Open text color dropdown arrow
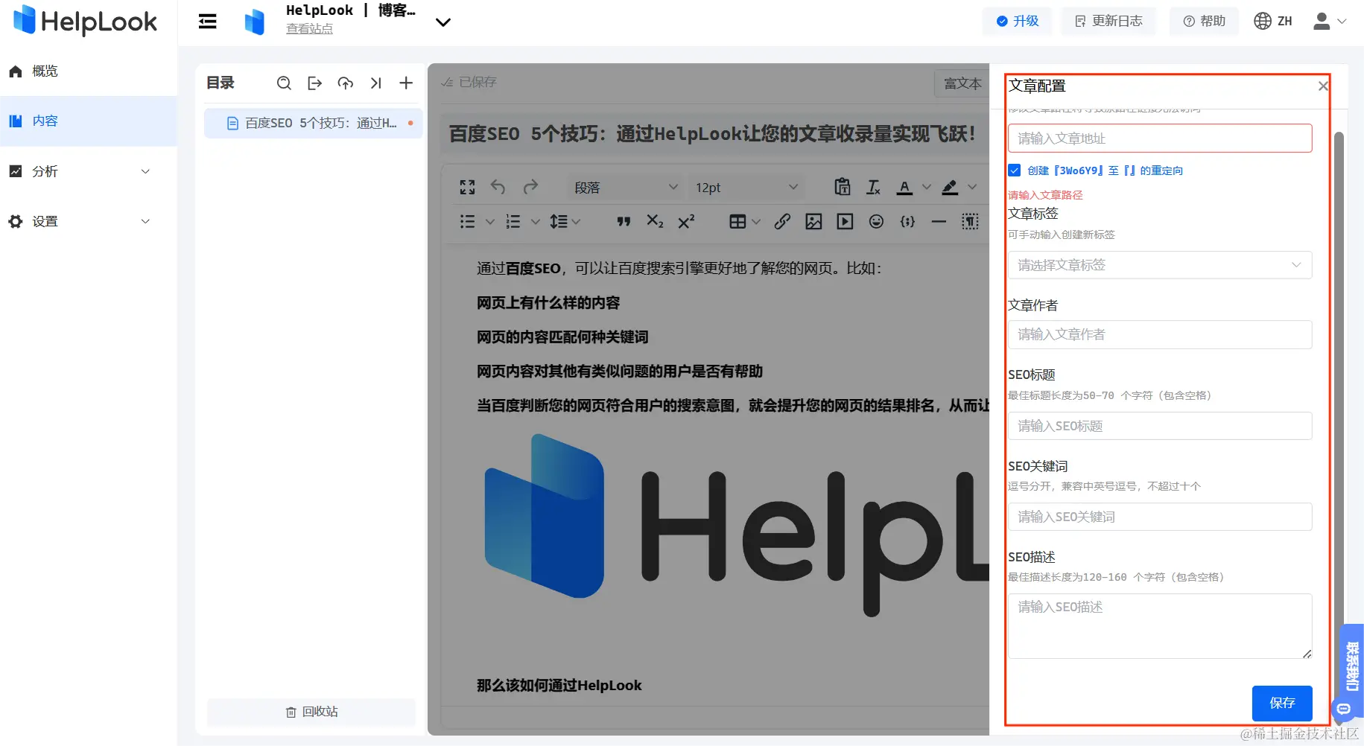This screenshot has height=746, width=1364. pyautogui.click(x=927, y=187)
